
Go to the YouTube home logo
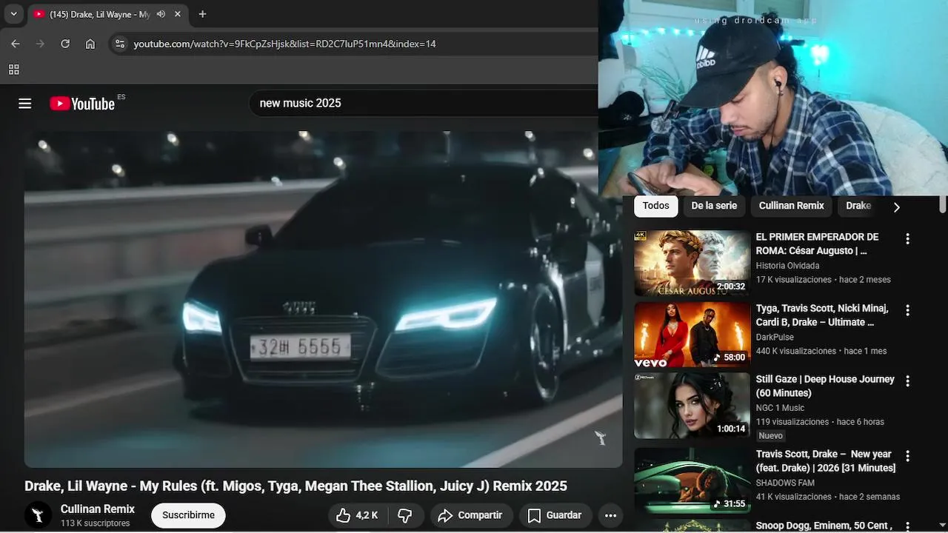(82, 104)
